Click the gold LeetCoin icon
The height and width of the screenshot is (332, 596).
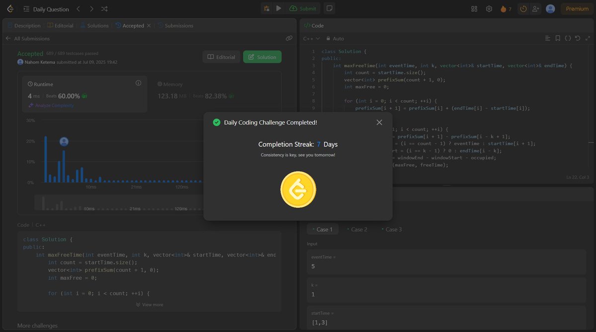coord(298,189)
